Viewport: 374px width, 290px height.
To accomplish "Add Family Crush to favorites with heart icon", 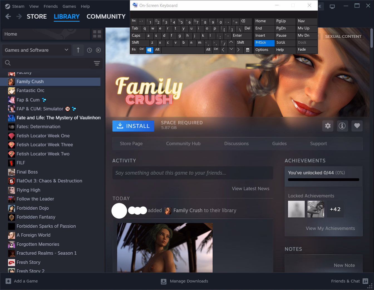I will [x=357, y=126].
